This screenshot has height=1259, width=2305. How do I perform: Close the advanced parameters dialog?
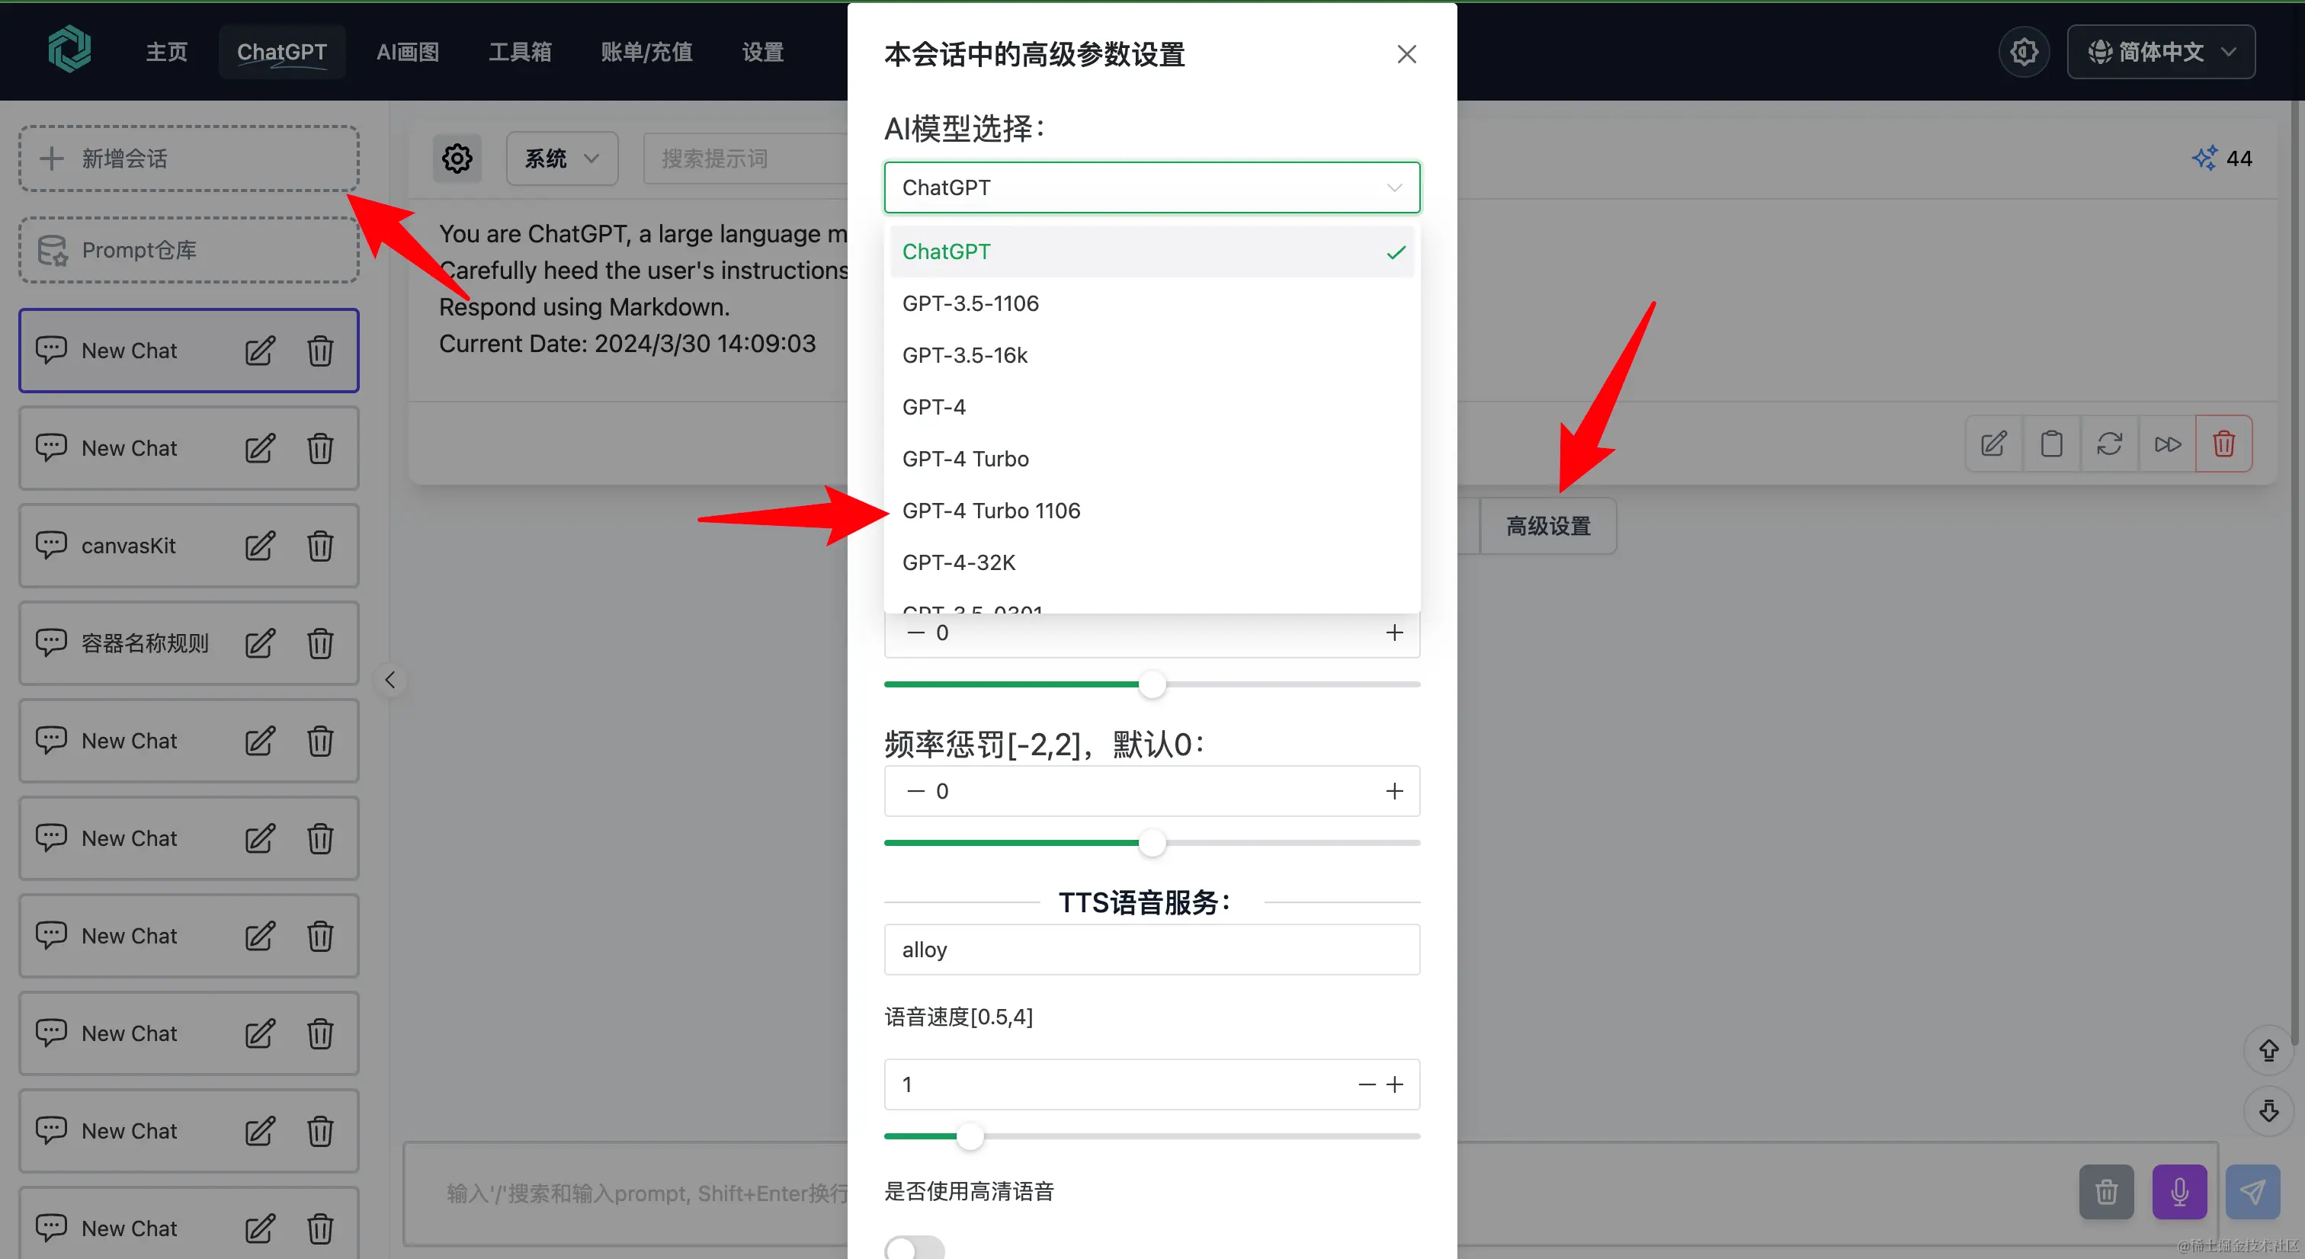(x=1406, y=55)
